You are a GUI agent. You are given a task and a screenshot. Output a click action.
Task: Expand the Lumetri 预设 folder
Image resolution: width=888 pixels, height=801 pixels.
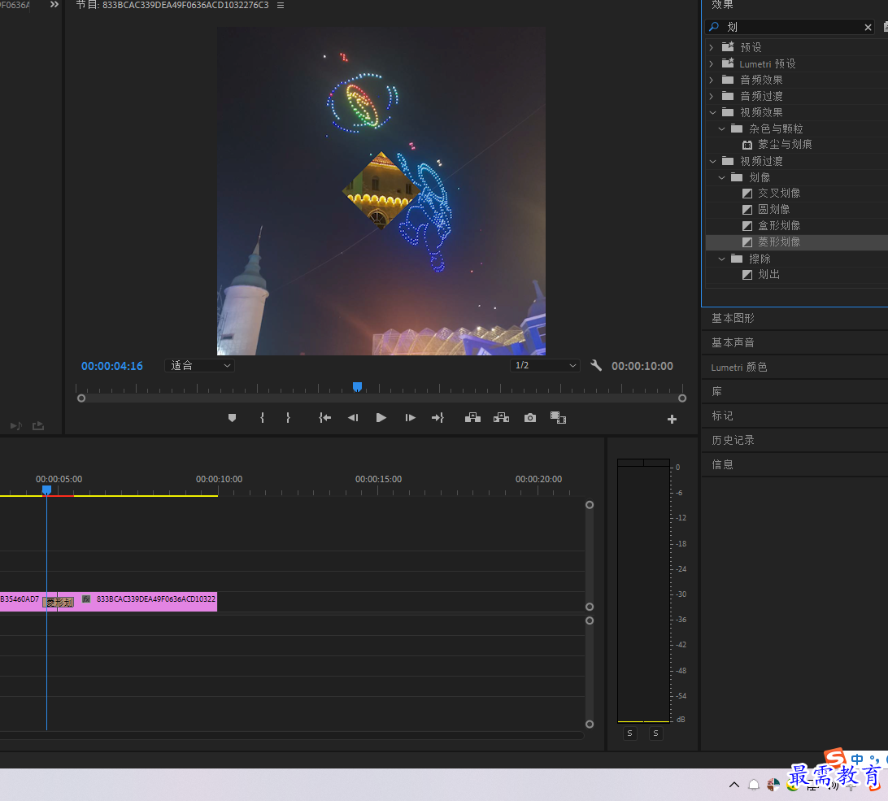tap(712, 64)
